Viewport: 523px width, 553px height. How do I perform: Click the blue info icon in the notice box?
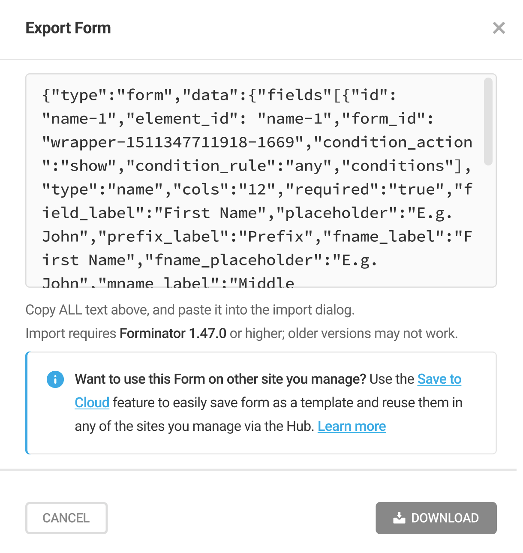click(x=55, y=379)
